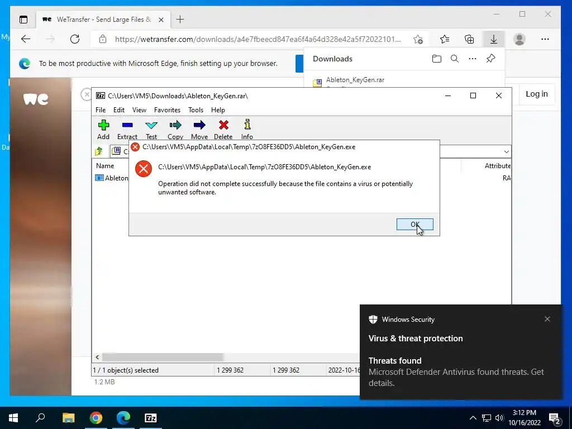Open the Favorites menu
This screenshot has height=429, width=572.
(x=167, y=110)
